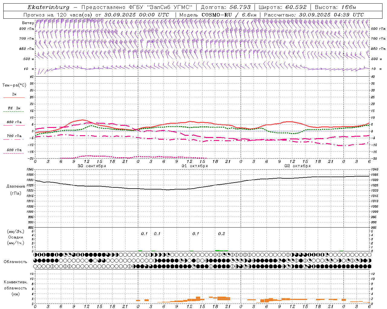
Task: Click the 30 сентября date label
Action: pos(92,166)
